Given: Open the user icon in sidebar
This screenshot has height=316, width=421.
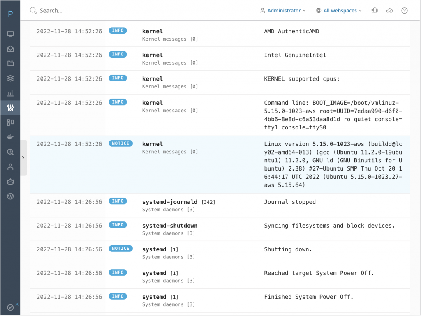Looking at the screenshot, I should (x=10, y=167).
